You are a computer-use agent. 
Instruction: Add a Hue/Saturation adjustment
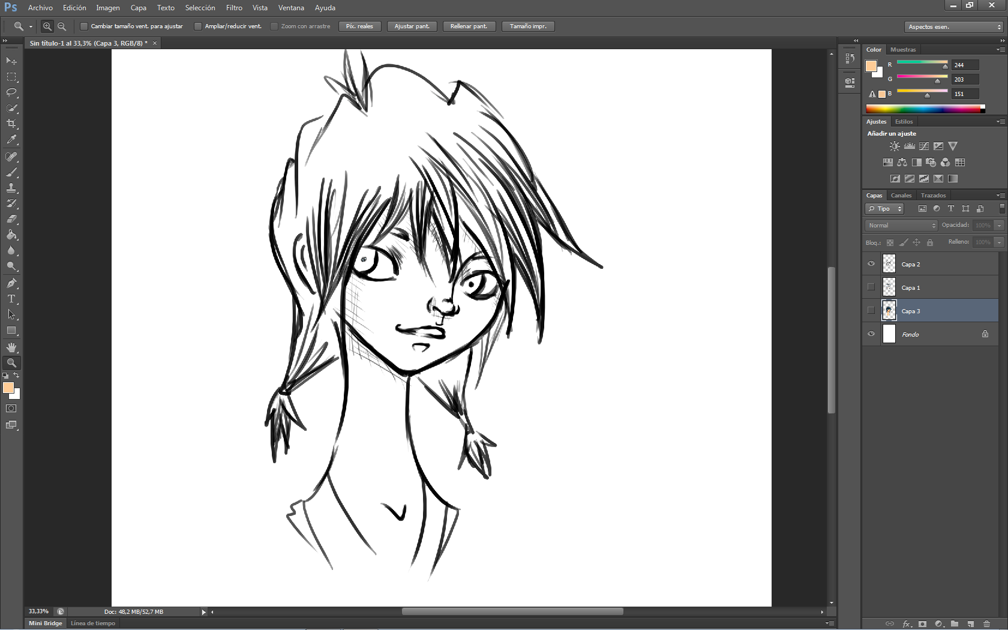[x=887, y=162]
